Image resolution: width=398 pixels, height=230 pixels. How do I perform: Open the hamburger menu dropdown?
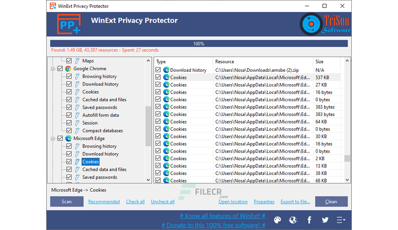[341, 220]
